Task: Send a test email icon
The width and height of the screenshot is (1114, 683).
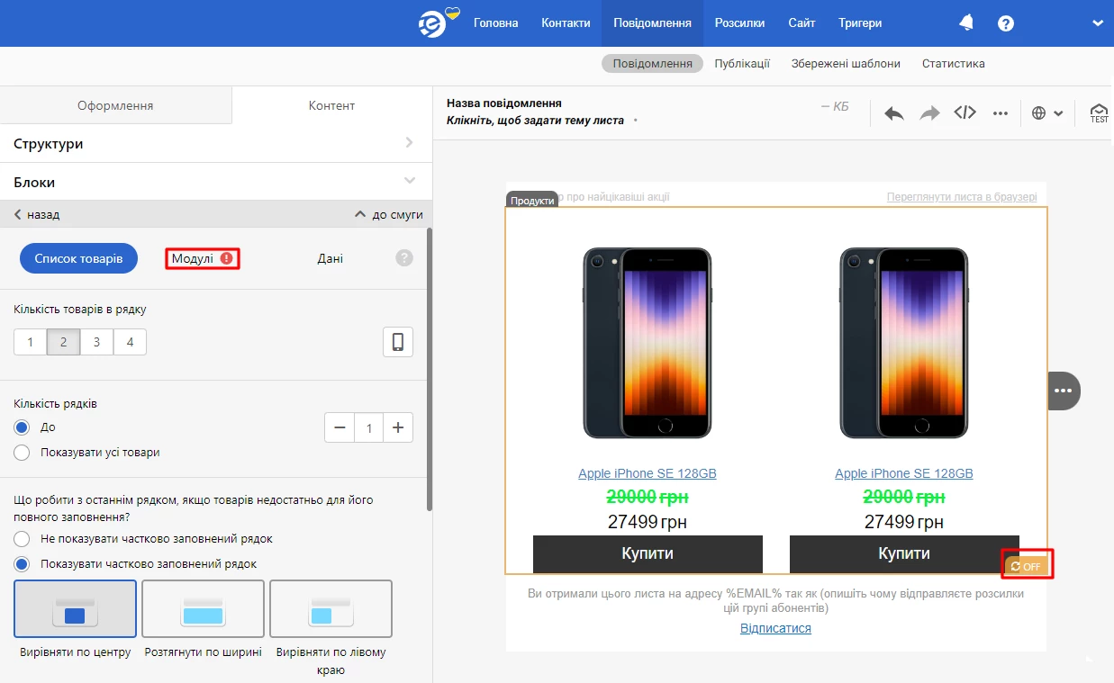Action: tap(1099, 112)
